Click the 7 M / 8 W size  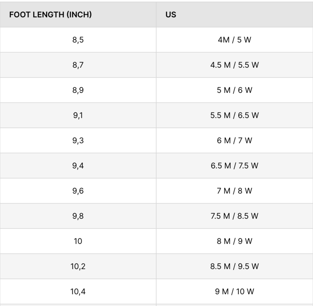click(234, 191)
